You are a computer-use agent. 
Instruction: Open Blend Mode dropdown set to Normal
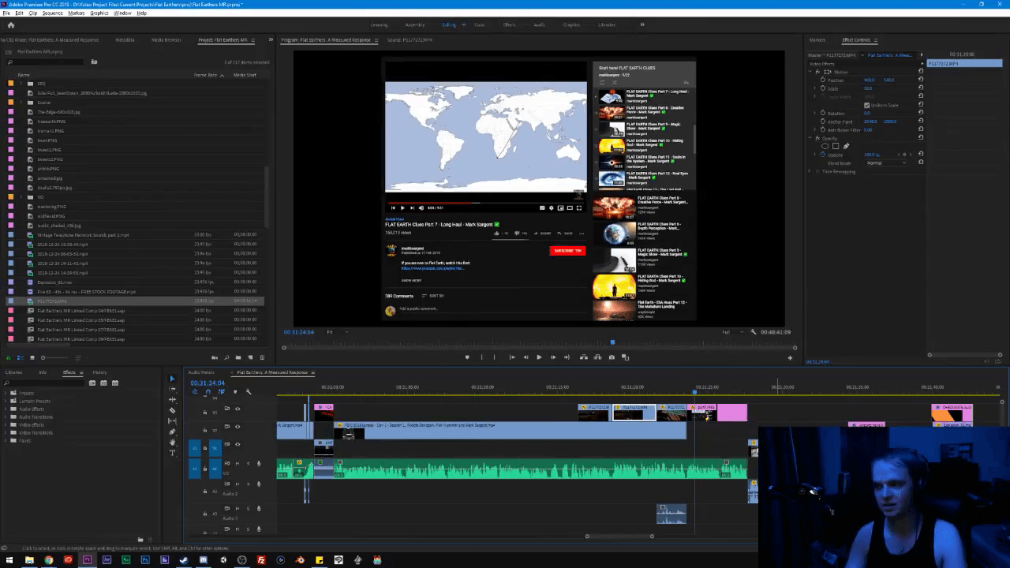pos(887,163)
